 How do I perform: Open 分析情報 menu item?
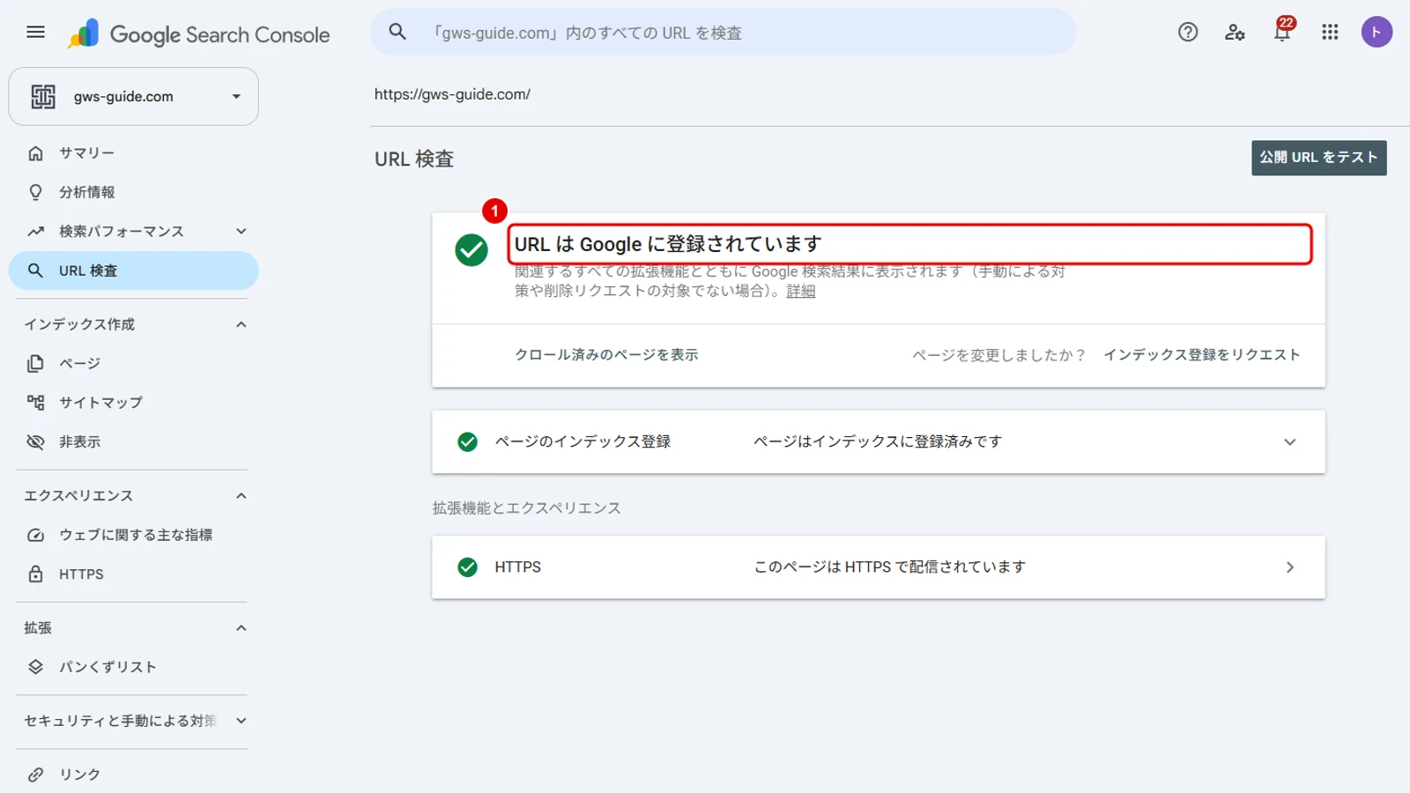pos(133,192)
